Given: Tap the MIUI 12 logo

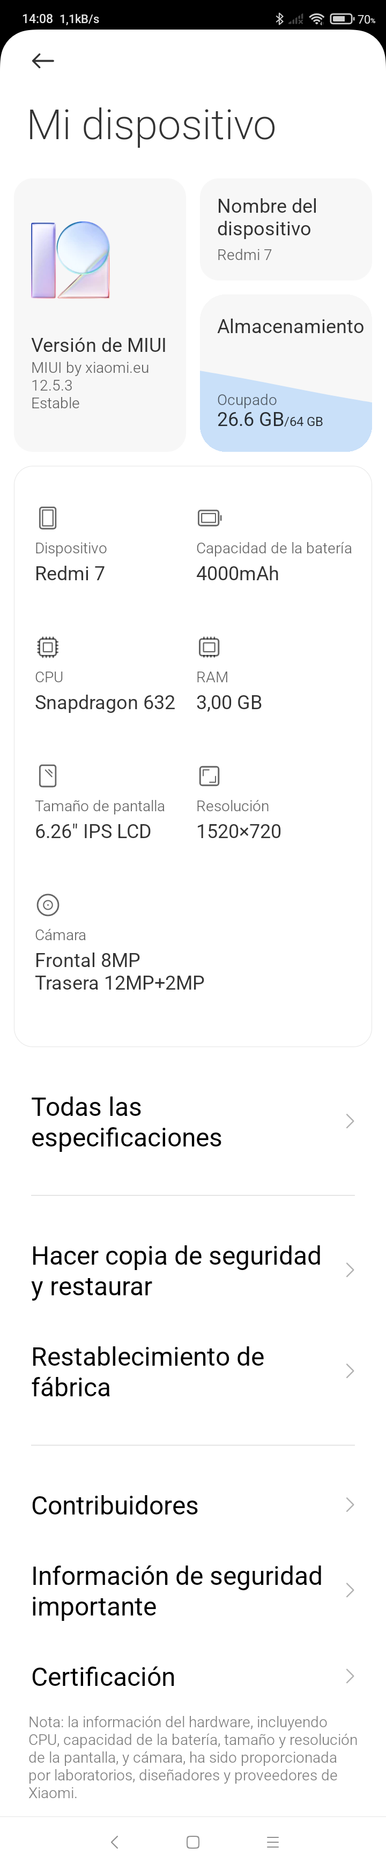Looking at the screenshot, I should pyautogui.click(x=70, y=261).
